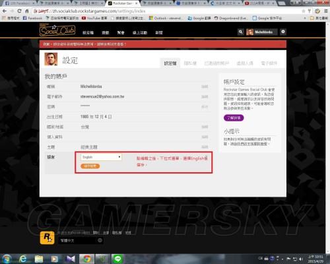Click edit link on the email address row
The width and height of the screenshot is (330, 264).
tap(205, 97)
